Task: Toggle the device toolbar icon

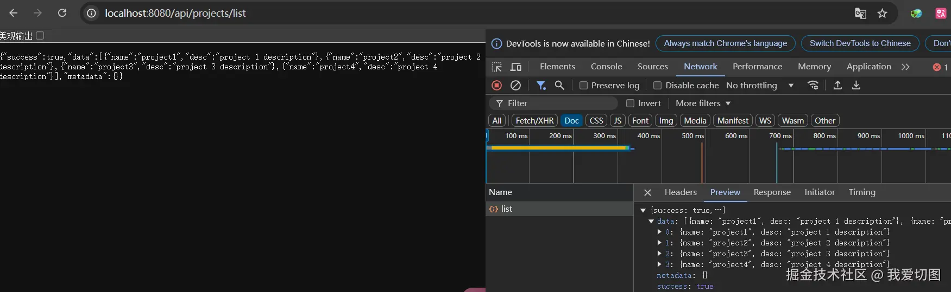Action: (x=516, y=67)
